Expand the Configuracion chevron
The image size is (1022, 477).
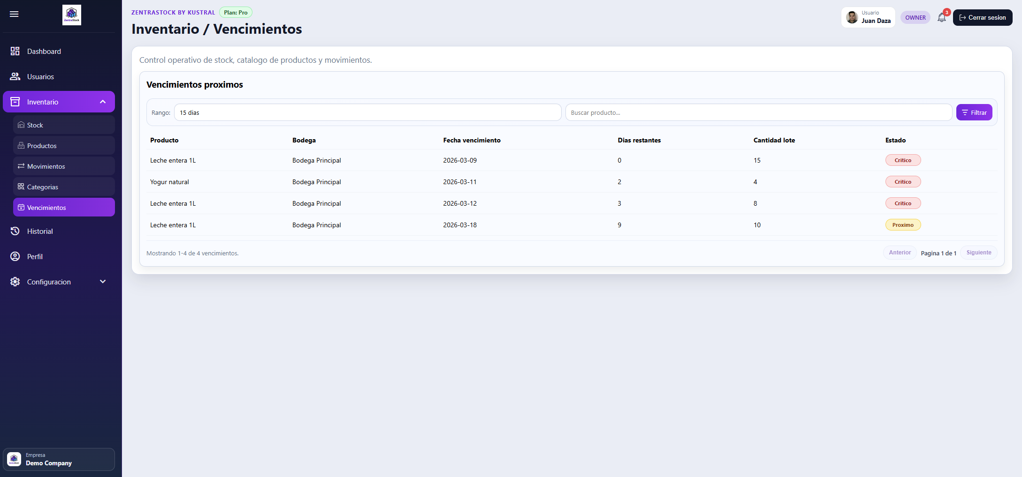tap(103, 282)
